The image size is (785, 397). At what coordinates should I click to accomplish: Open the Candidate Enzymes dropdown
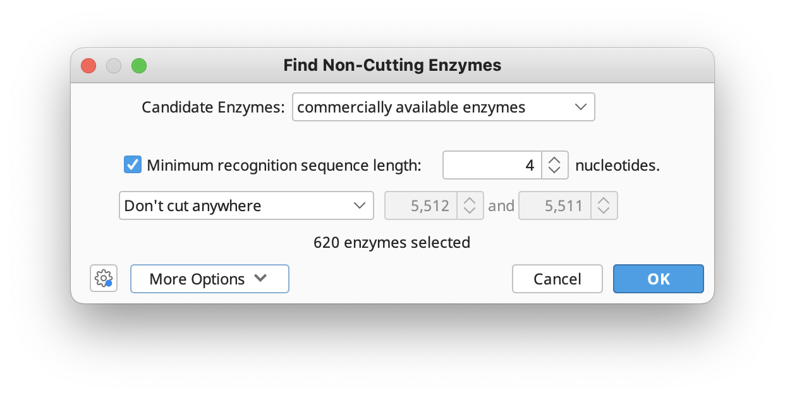pos(443,107)
